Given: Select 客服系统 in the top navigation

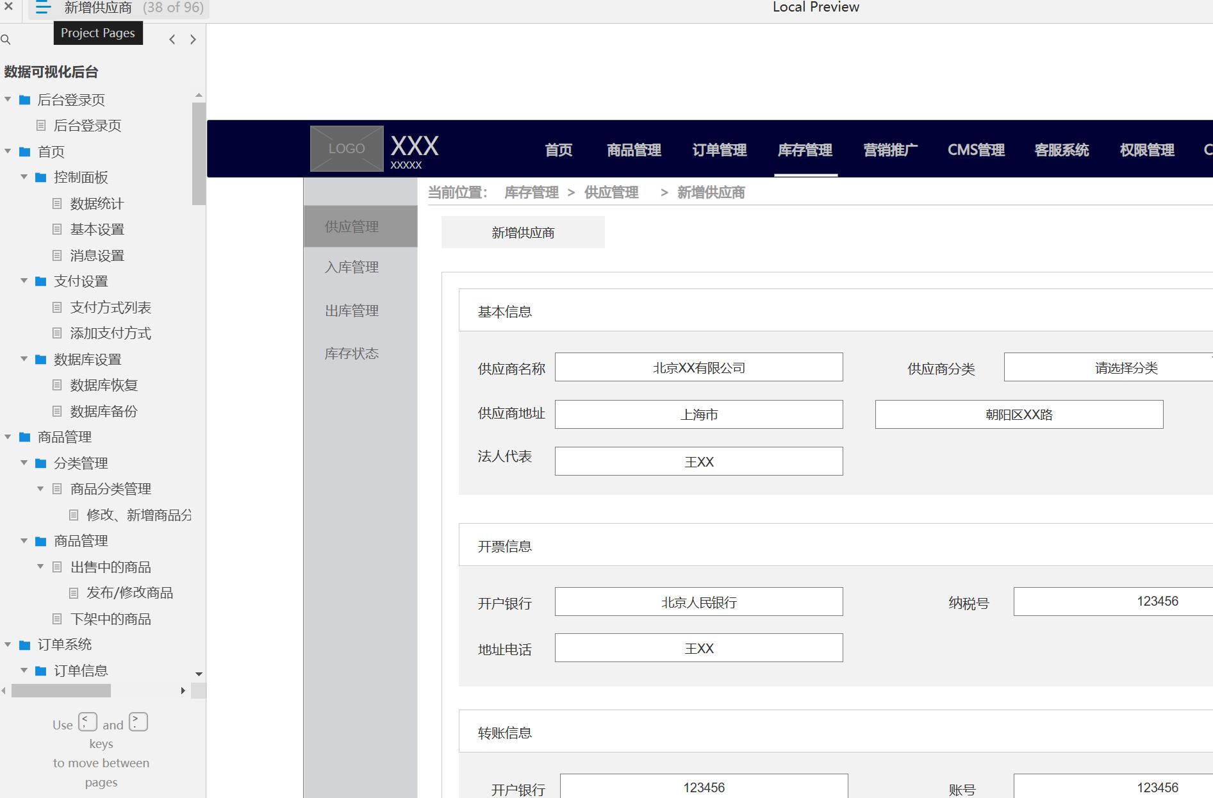Looking at the screenshot, I should (x=1062, y=150).
